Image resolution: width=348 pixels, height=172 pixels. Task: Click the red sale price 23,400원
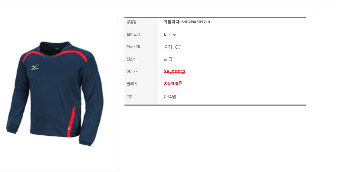173,83
